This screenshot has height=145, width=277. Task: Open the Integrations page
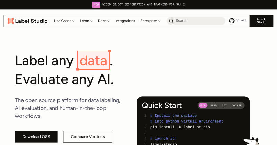[x=125, y=21]
